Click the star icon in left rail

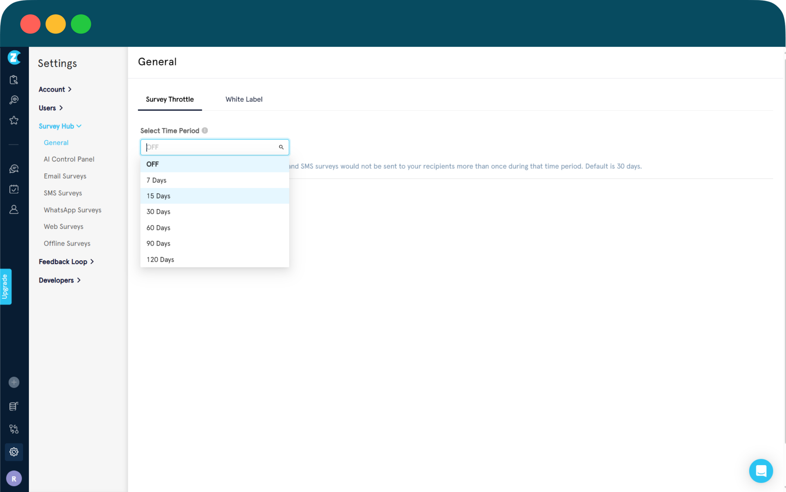[14, 120]
